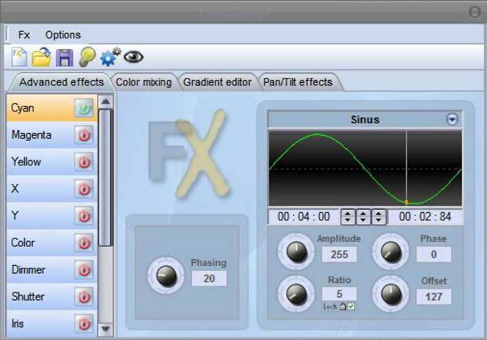Image resolution: width=487 pixels, height=340 pixels.
Task: Turn on the Dimmer channel power button
Action: [84, 269]
